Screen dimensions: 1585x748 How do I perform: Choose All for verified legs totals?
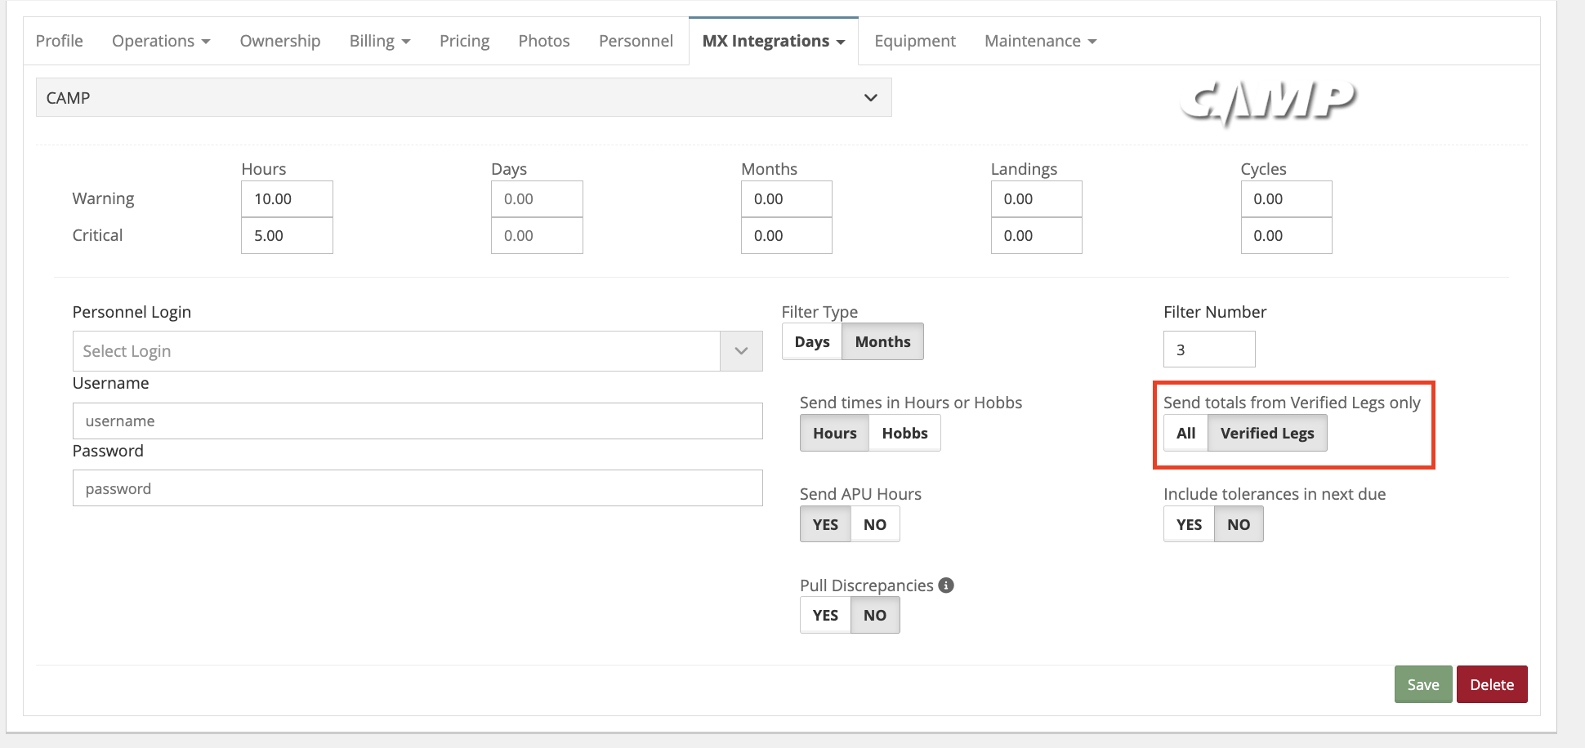1185,434
